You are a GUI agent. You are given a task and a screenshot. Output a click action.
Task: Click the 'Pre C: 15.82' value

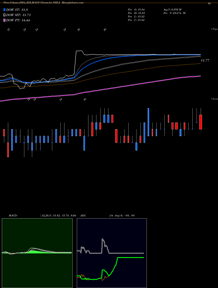tap(136, 20)
